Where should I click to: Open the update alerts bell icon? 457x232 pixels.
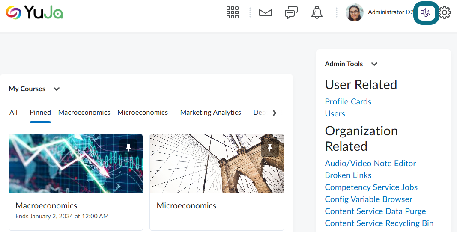point(317,12)
